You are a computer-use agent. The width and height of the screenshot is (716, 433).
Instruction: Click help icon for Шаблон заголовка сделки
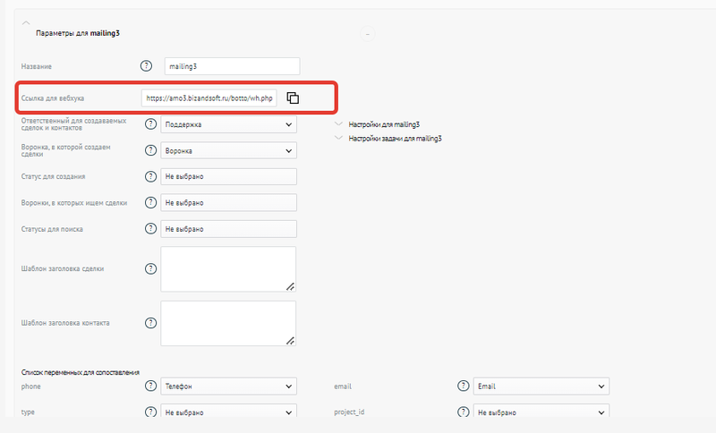pos(150,268)
